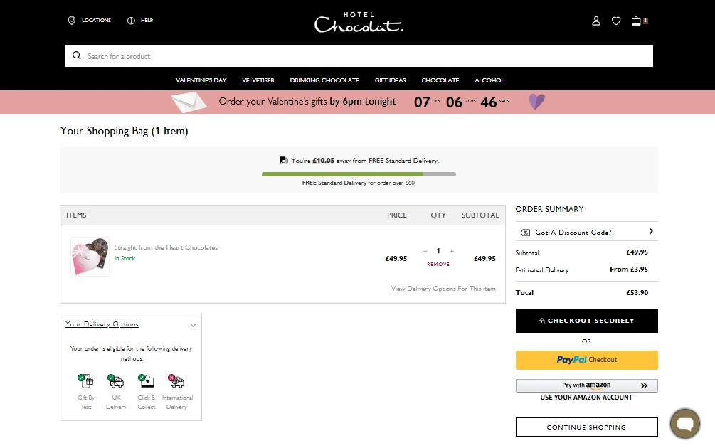Select the Velvetiser menu item
Screen dimensions: 715x448
pyautogui.click(x=258, y=80)
